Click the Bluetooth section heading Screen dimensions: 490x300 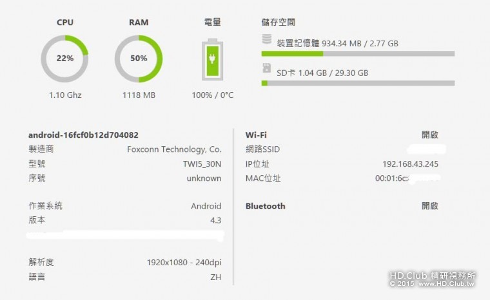pyautogui.click(x=265, y=206)
